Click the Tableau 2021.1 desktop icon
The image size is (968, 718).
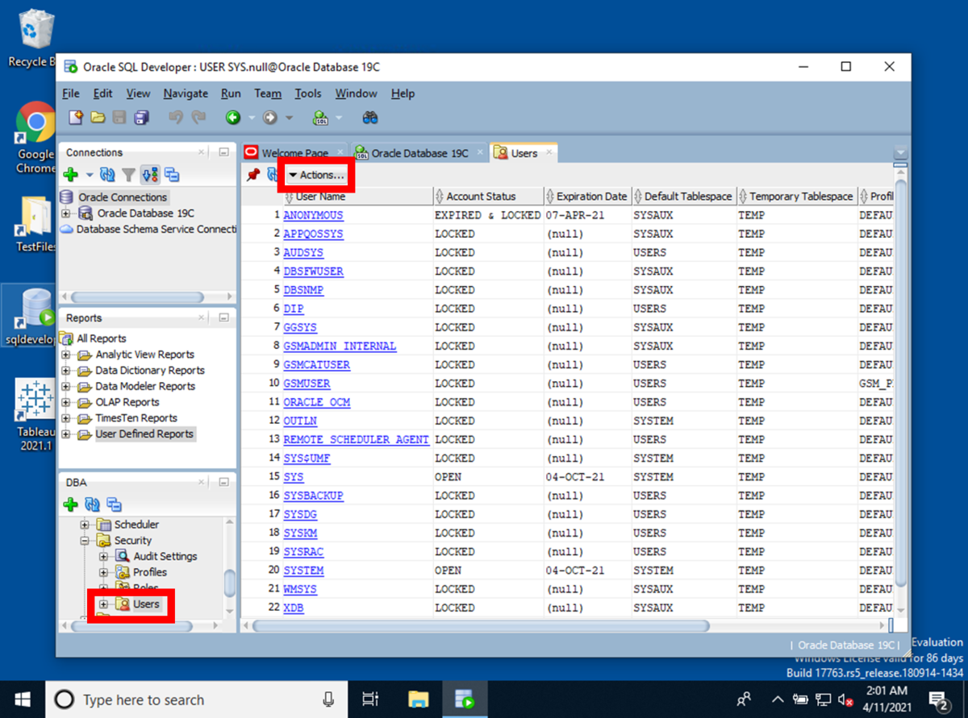point(35,416)
